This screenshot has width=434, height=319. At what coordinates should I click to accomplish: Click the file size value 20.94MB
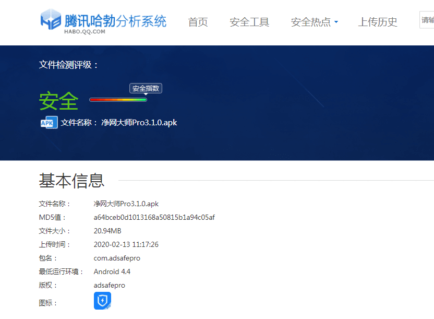pos(107,231)
